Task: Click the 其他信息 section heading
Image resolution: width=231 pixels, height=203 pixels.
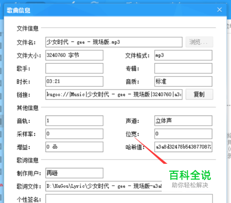Action: (28, 108)
